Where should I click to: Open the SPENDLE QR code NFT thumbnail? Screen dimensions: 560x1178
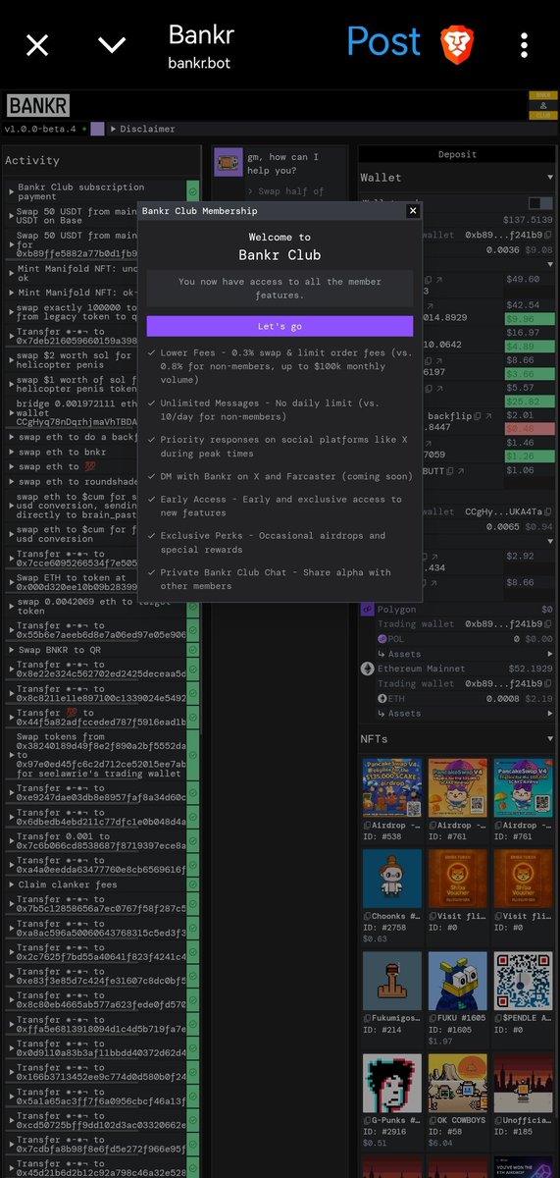(523, 981)
